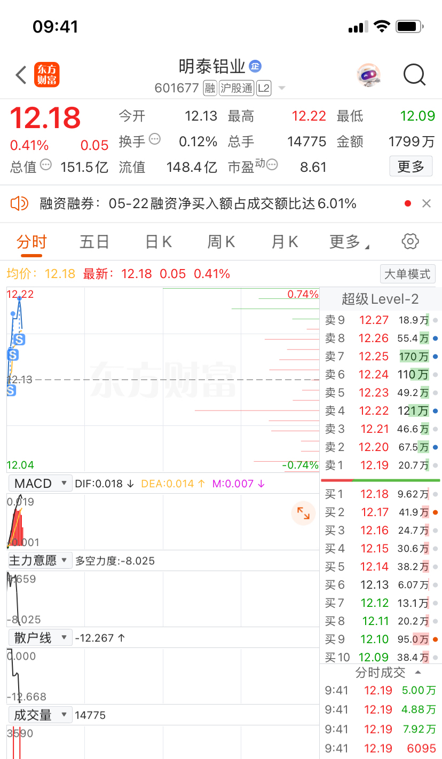Select the 买7 row at 12.12
This screenshot has width=442, height=759.
pyautogui.click(x=381, y=603)
